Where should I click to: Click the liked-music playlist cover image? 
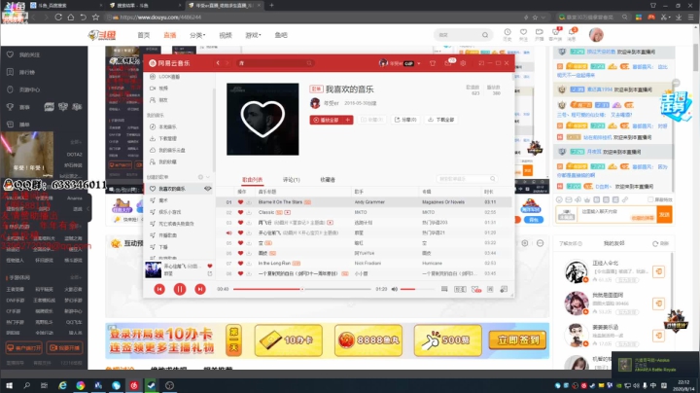click(x=262, y=120)
